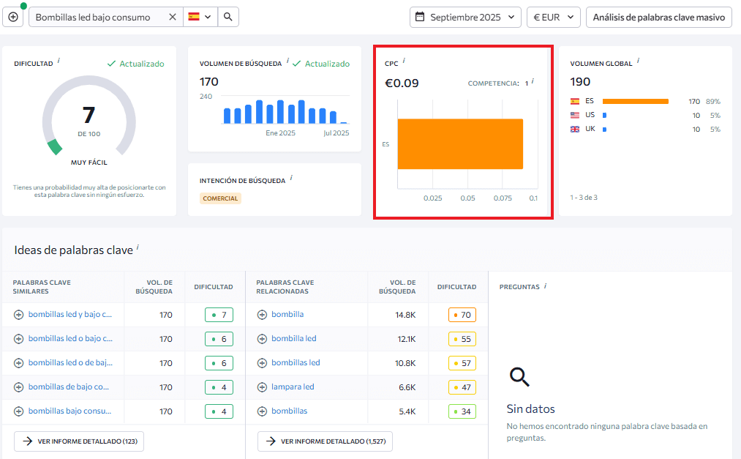
Task: Add 'bombillas led y bajo c...' keyword plus icon
Action: point(18,315)
